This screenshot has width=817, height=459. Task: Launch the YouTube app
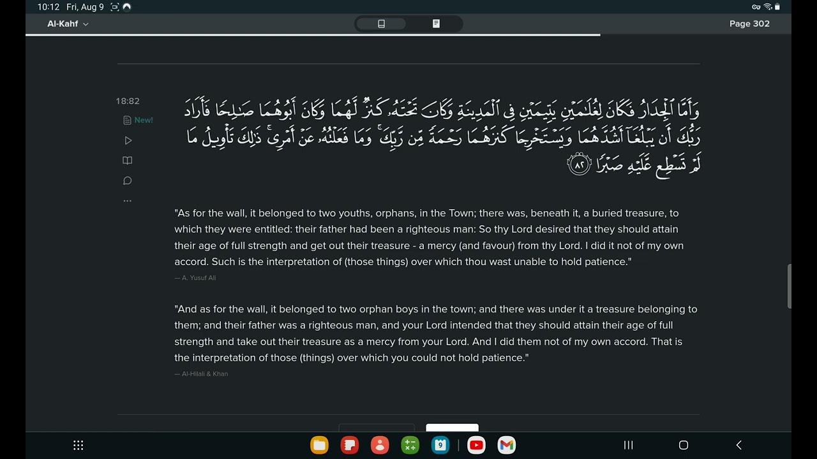pyautogui.click(x=476, y=445)
